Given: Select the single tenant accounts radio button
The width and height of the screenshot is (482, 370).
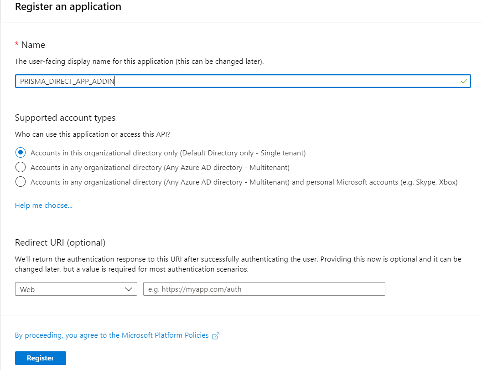Looking at the screenshot, I should [x=21, y=153].
